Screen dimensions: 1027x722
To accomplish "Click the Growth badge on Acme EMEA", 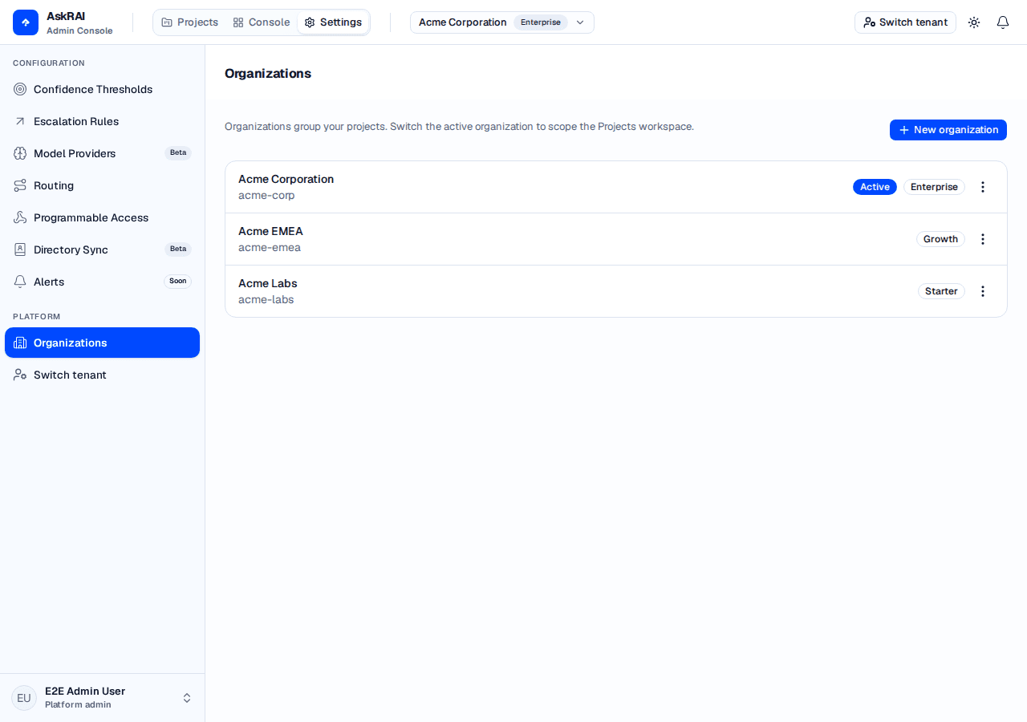I will pos(940,239).
